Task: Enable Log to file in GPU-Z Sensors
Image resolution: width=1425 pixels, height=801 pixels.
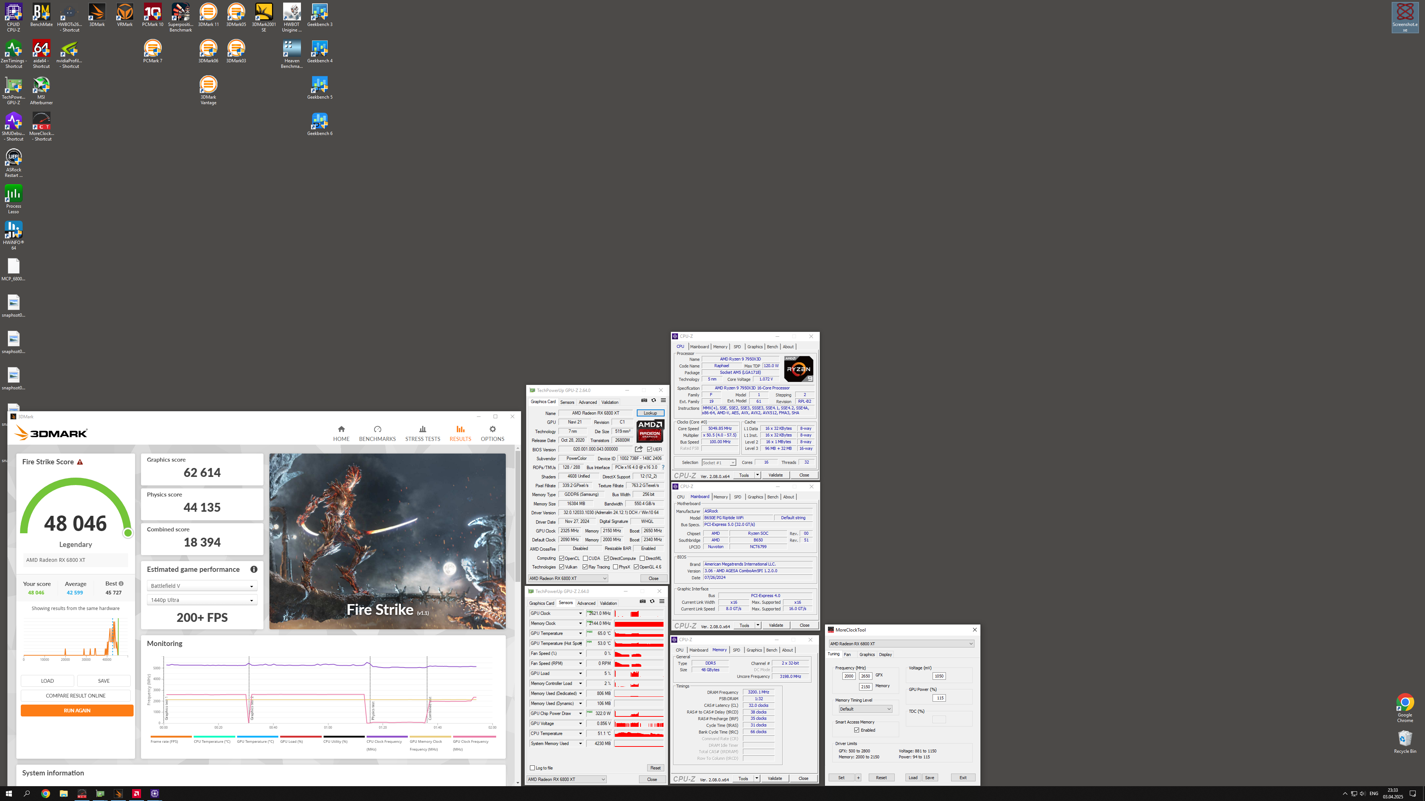Action: pos(532,768)
